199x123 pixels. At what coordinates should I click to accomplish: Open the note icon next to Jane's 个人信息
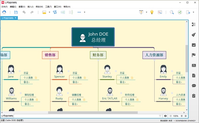coord(36,77)
